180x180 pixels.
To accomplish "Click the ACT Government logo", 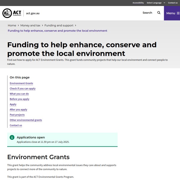I will point(12,13).
